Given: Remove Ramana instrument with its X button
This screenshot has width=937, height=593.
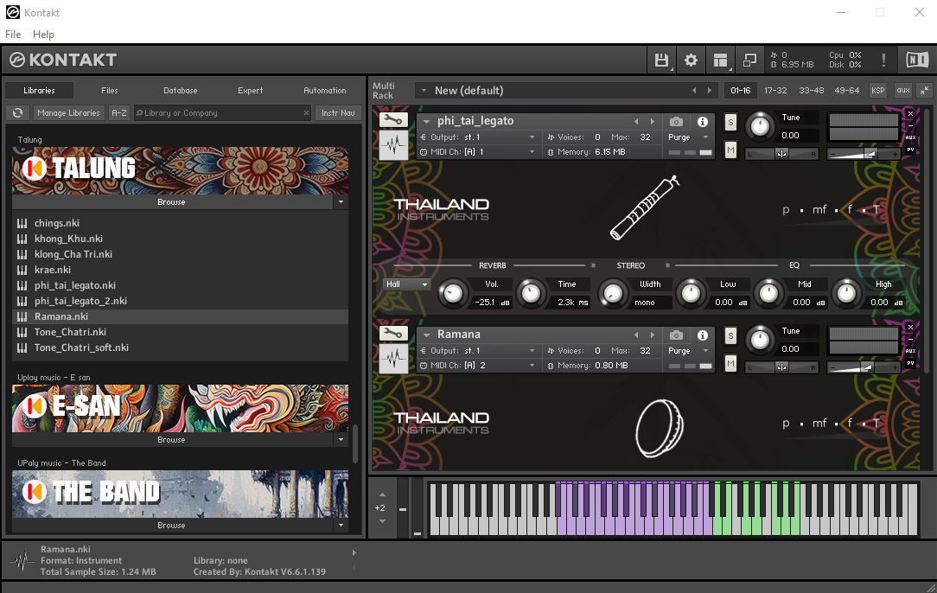Looking at the screenshot, I should click(x=910, y=327).
